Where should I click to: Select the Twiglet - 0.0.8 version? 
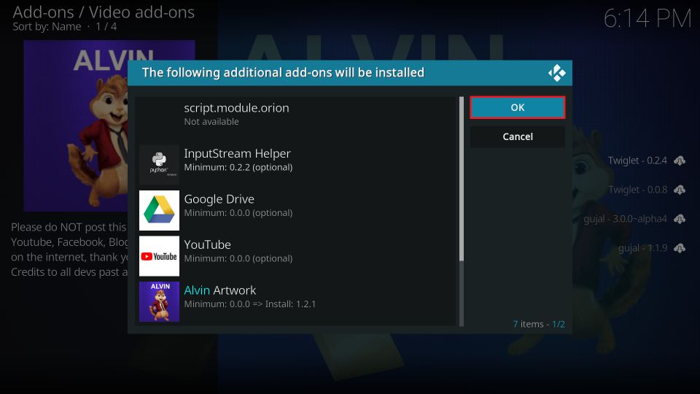[637, 190]
